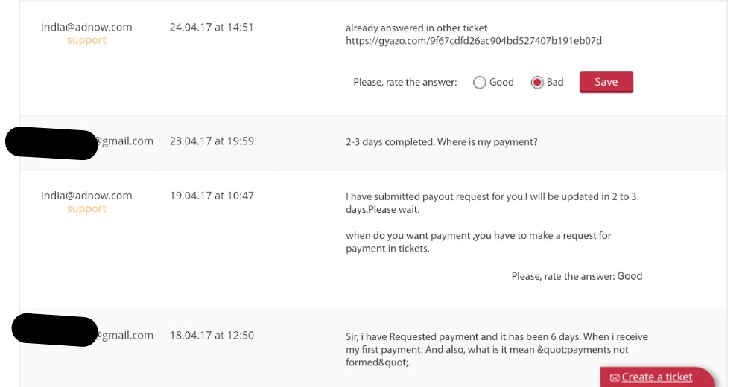Image resolution: width=745 pixels, height=387 pixels.
Task: Click the 23.04.17 at 19:59 timestamp
Action: pos(212,141)
